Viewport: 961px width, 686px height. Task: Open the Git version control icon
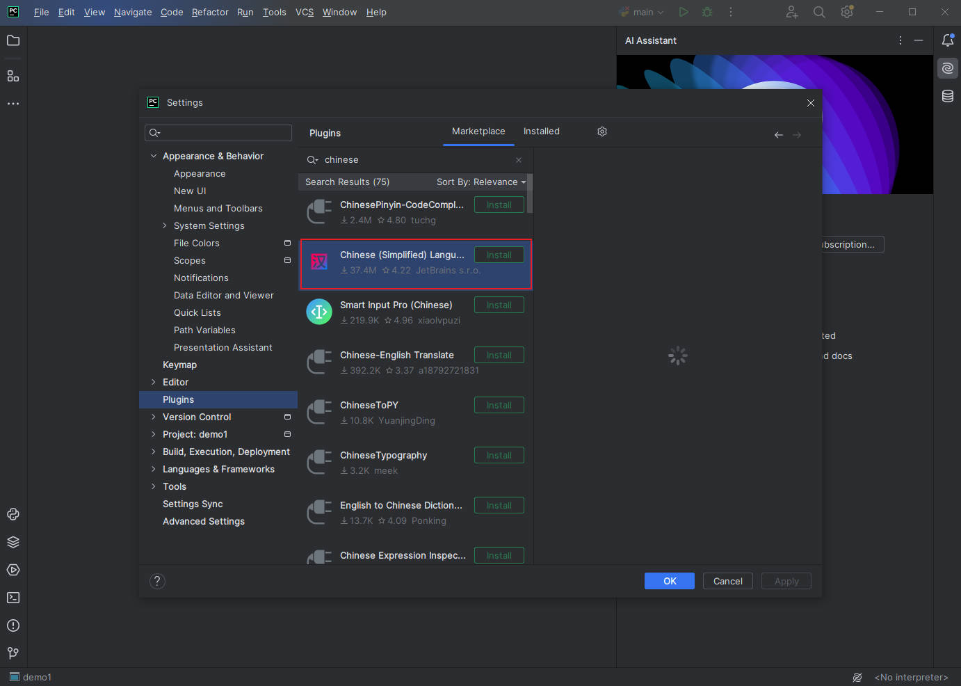13,653
